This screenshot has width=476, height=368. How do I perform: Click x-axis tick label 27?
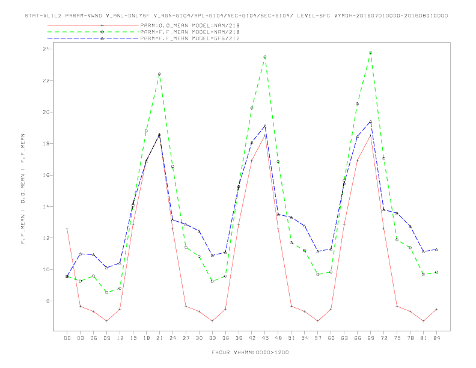pos(186,338)
